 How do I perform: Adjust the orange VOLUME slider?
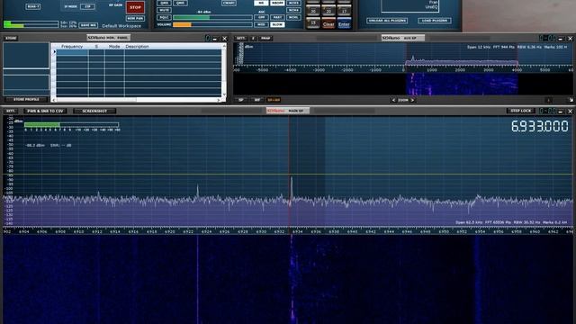pos(212,24)
